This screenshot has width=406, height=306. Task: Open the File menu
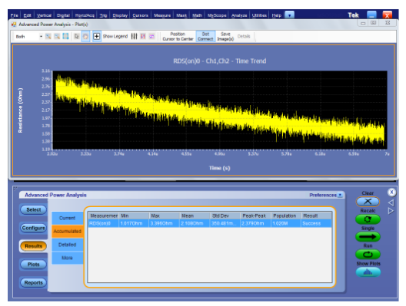point(15,15)
